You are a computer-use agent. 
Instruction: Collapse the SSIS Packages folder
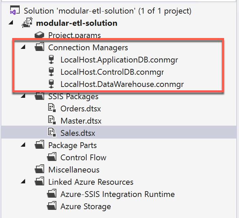click(x=23, y=96)
